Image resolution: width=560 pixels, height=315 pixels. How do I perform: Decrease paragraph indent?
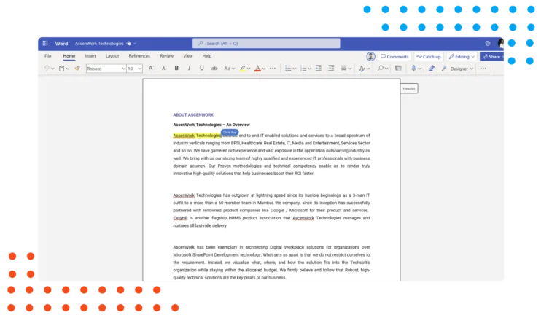[x=319, y=69]
